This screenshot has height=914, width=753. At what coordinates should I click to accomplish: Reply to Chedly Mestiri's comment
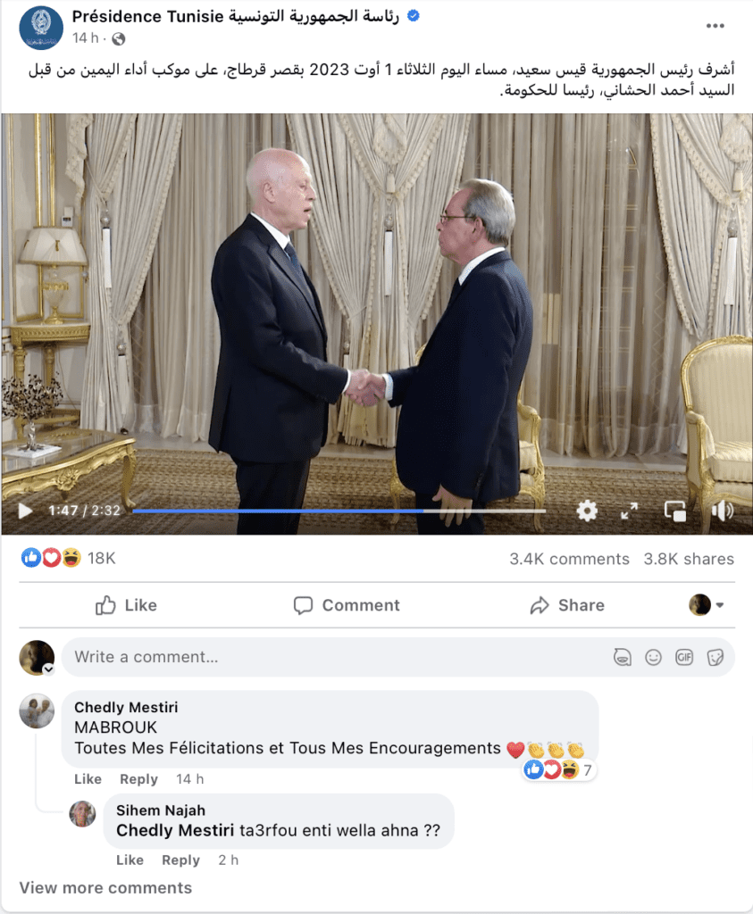(138, 779)
